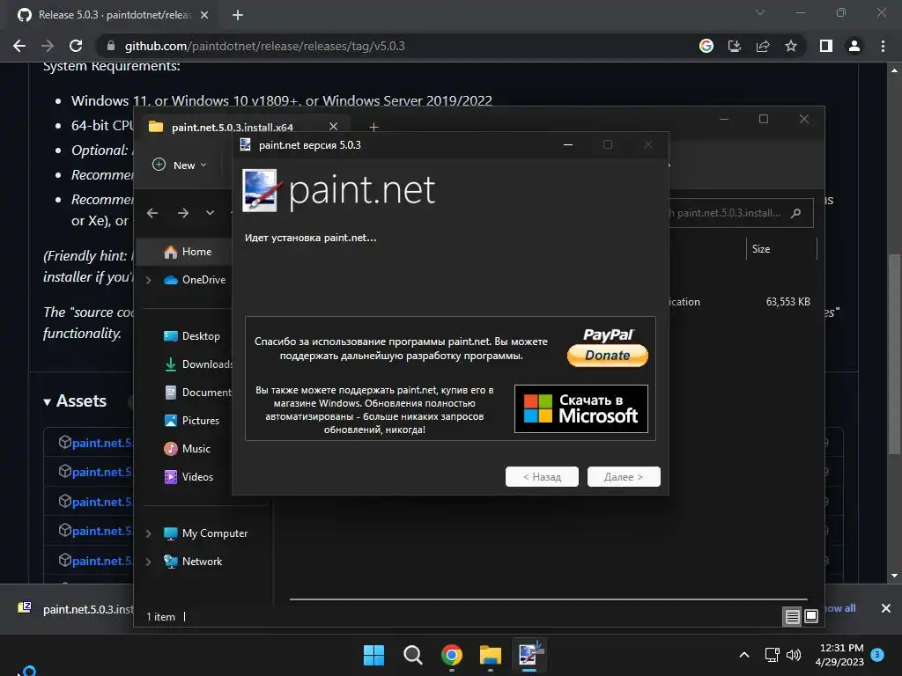Switch Explorer to large icons view
This screenshot has height=676, width=902.
click(811, 617)
